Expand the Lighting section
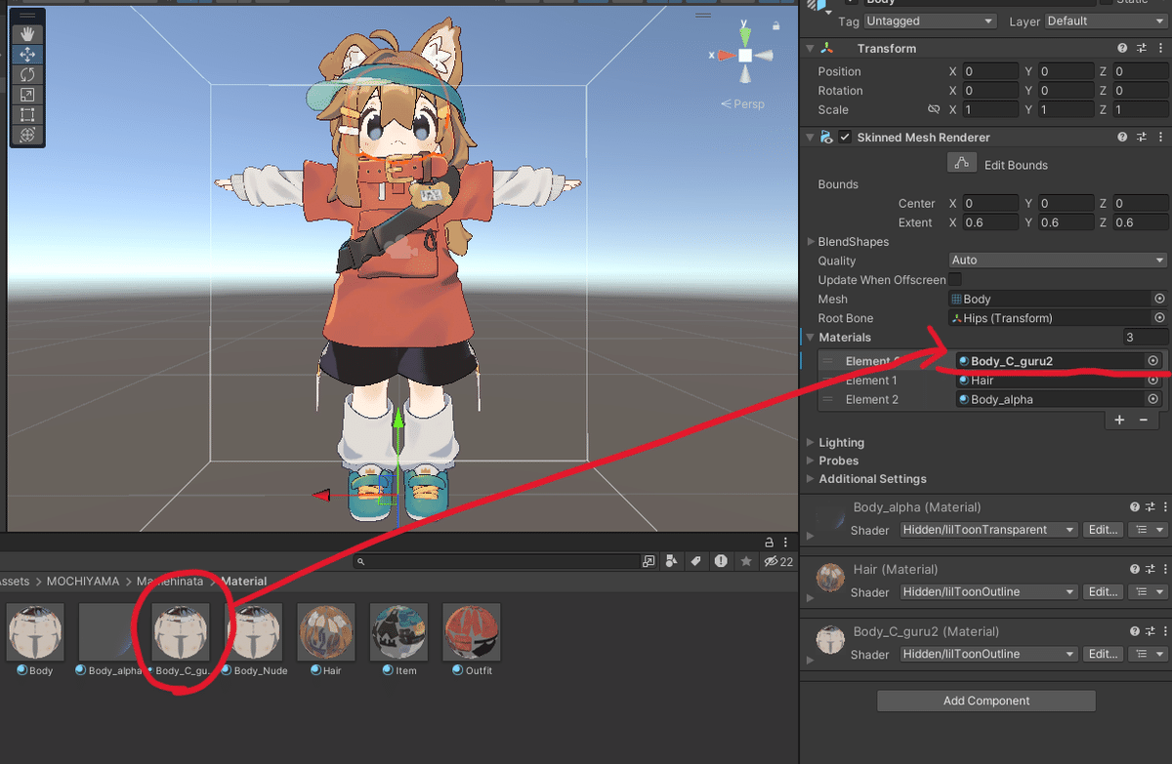The image size is (1172, 764). [811, 442]
